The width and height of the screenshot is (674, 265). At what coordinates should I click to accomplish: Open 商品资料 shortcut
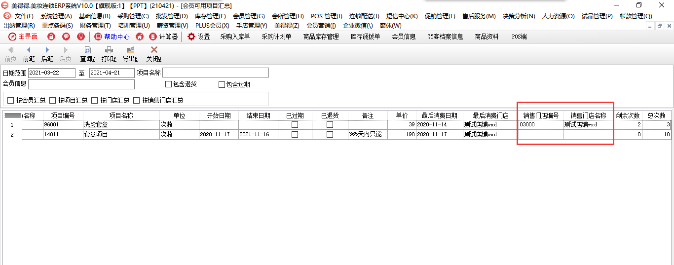pos(487,37)
